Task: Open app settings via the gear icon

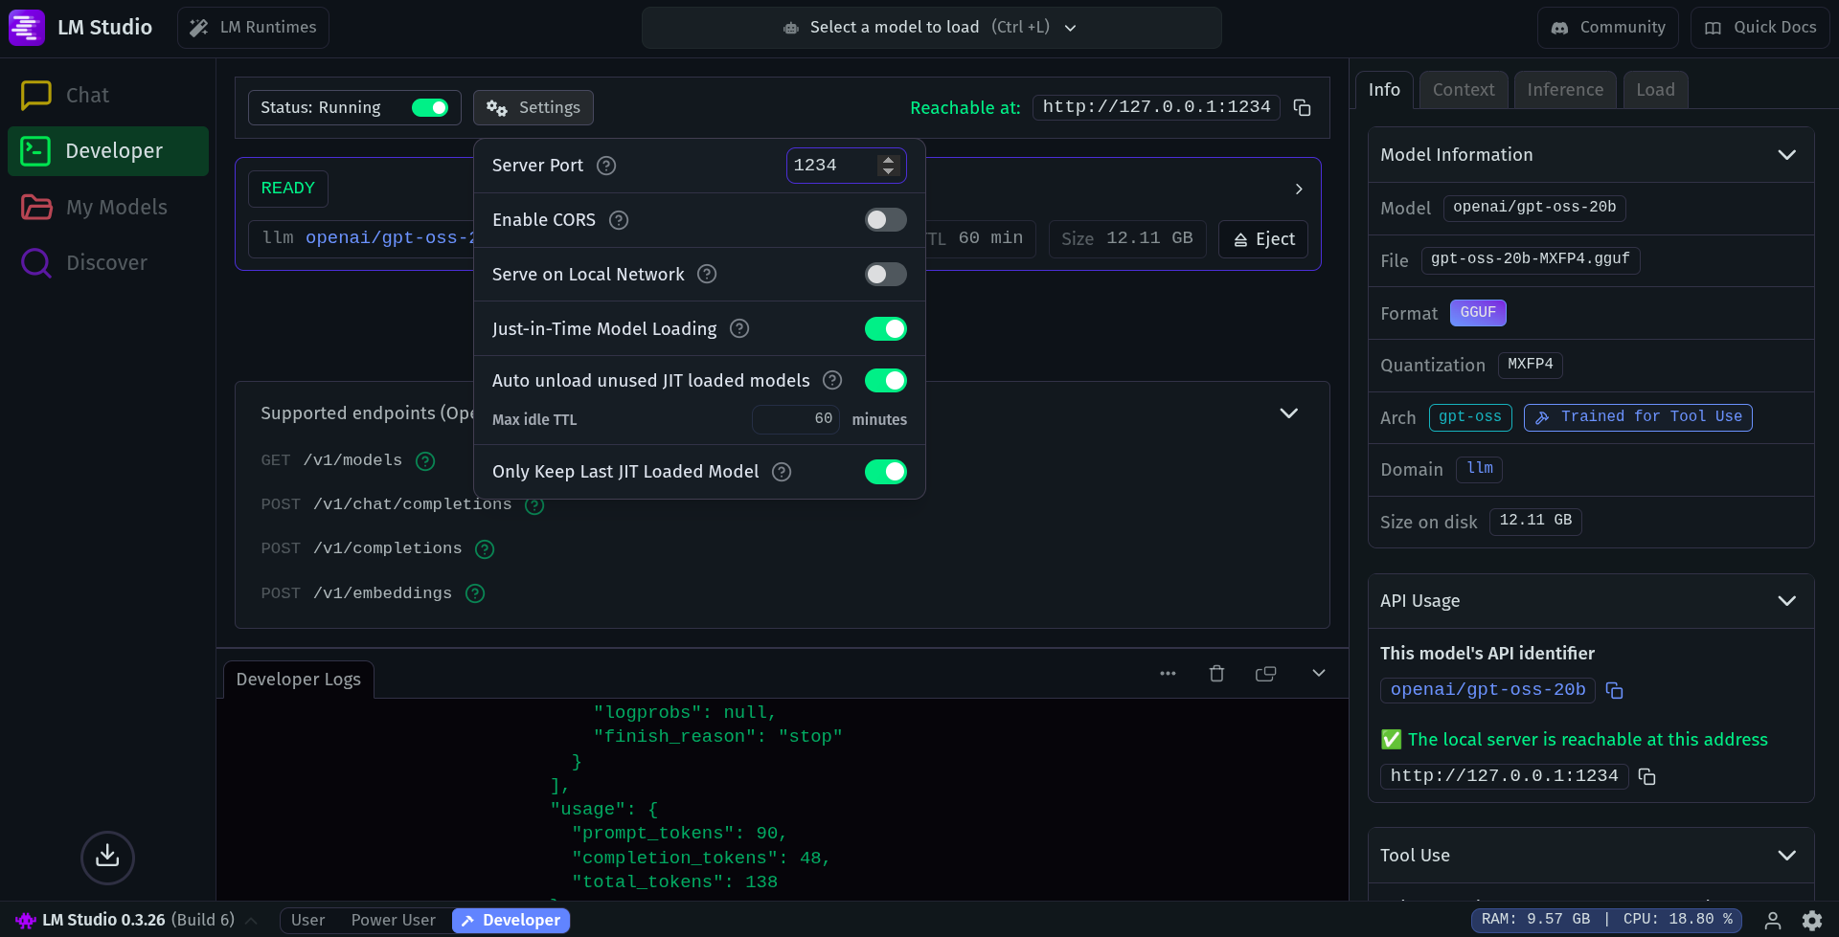Action: (x=1813, y=919)
